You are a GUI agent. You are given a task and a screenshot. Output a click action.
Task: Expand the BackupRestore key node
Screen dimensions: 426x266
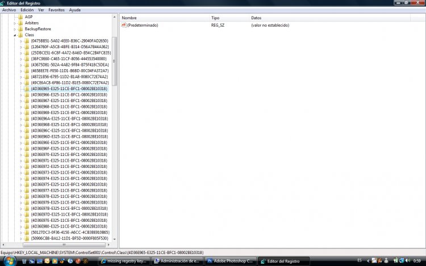pos(14,29)
